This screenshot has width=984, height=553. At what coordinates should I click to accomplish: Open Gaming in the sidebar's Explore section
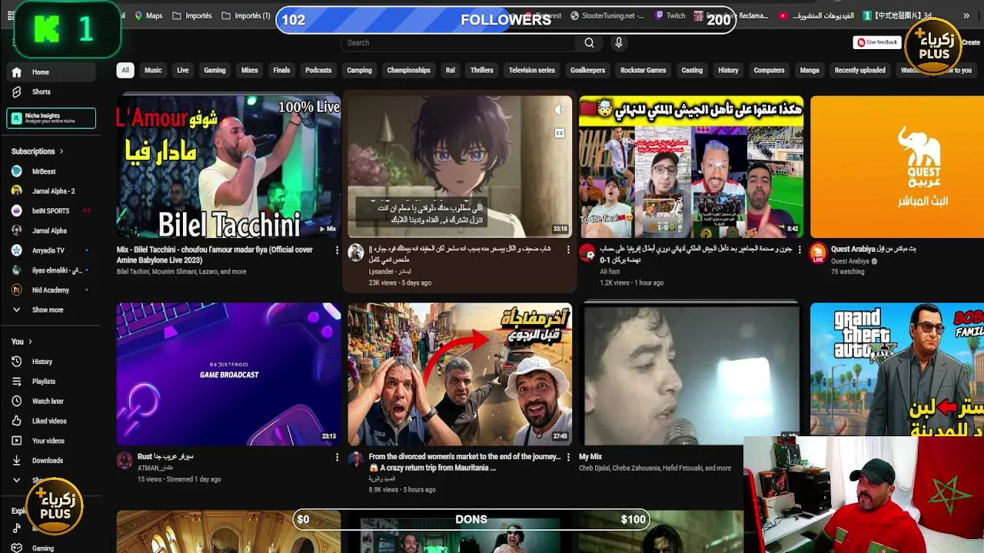pyautogui.click(x=42, y=548)
